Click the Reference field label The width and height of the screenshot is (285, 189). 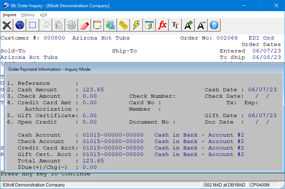[x=33, y=83]
